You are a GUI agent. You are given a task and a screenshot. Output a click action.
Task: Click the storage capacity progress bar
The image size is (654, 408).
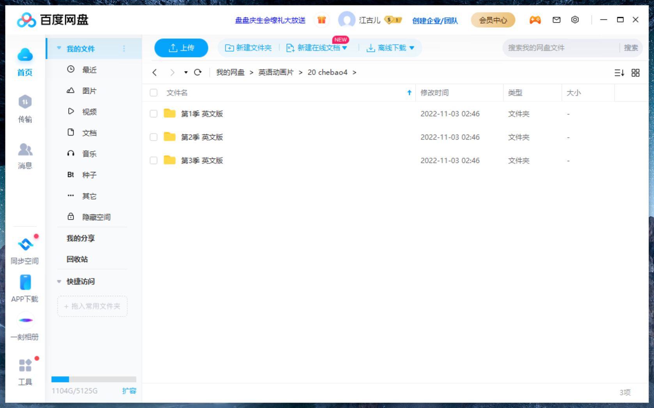pyautogui.click(x=94, y=379)
